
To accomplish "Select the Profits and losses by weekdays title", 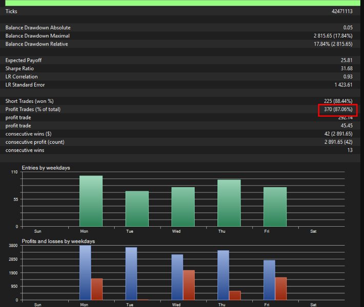I will click(58, 241).
